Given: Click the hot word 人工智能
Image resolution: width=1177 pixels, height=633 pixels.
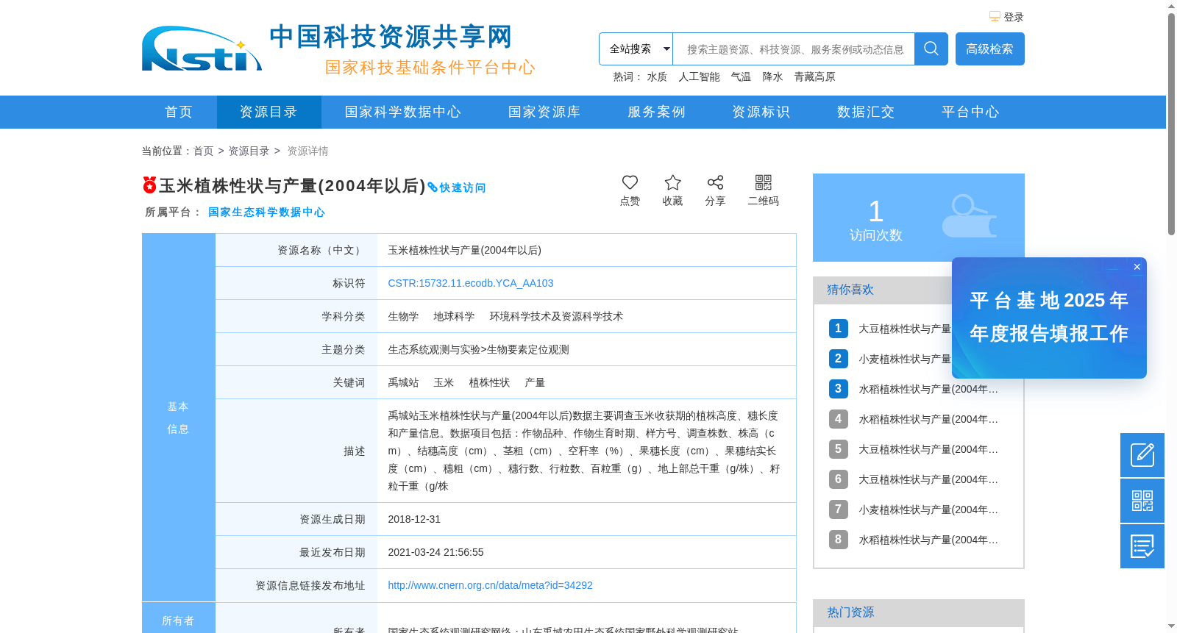Looking at the screenshot, I should click(699, 76).
